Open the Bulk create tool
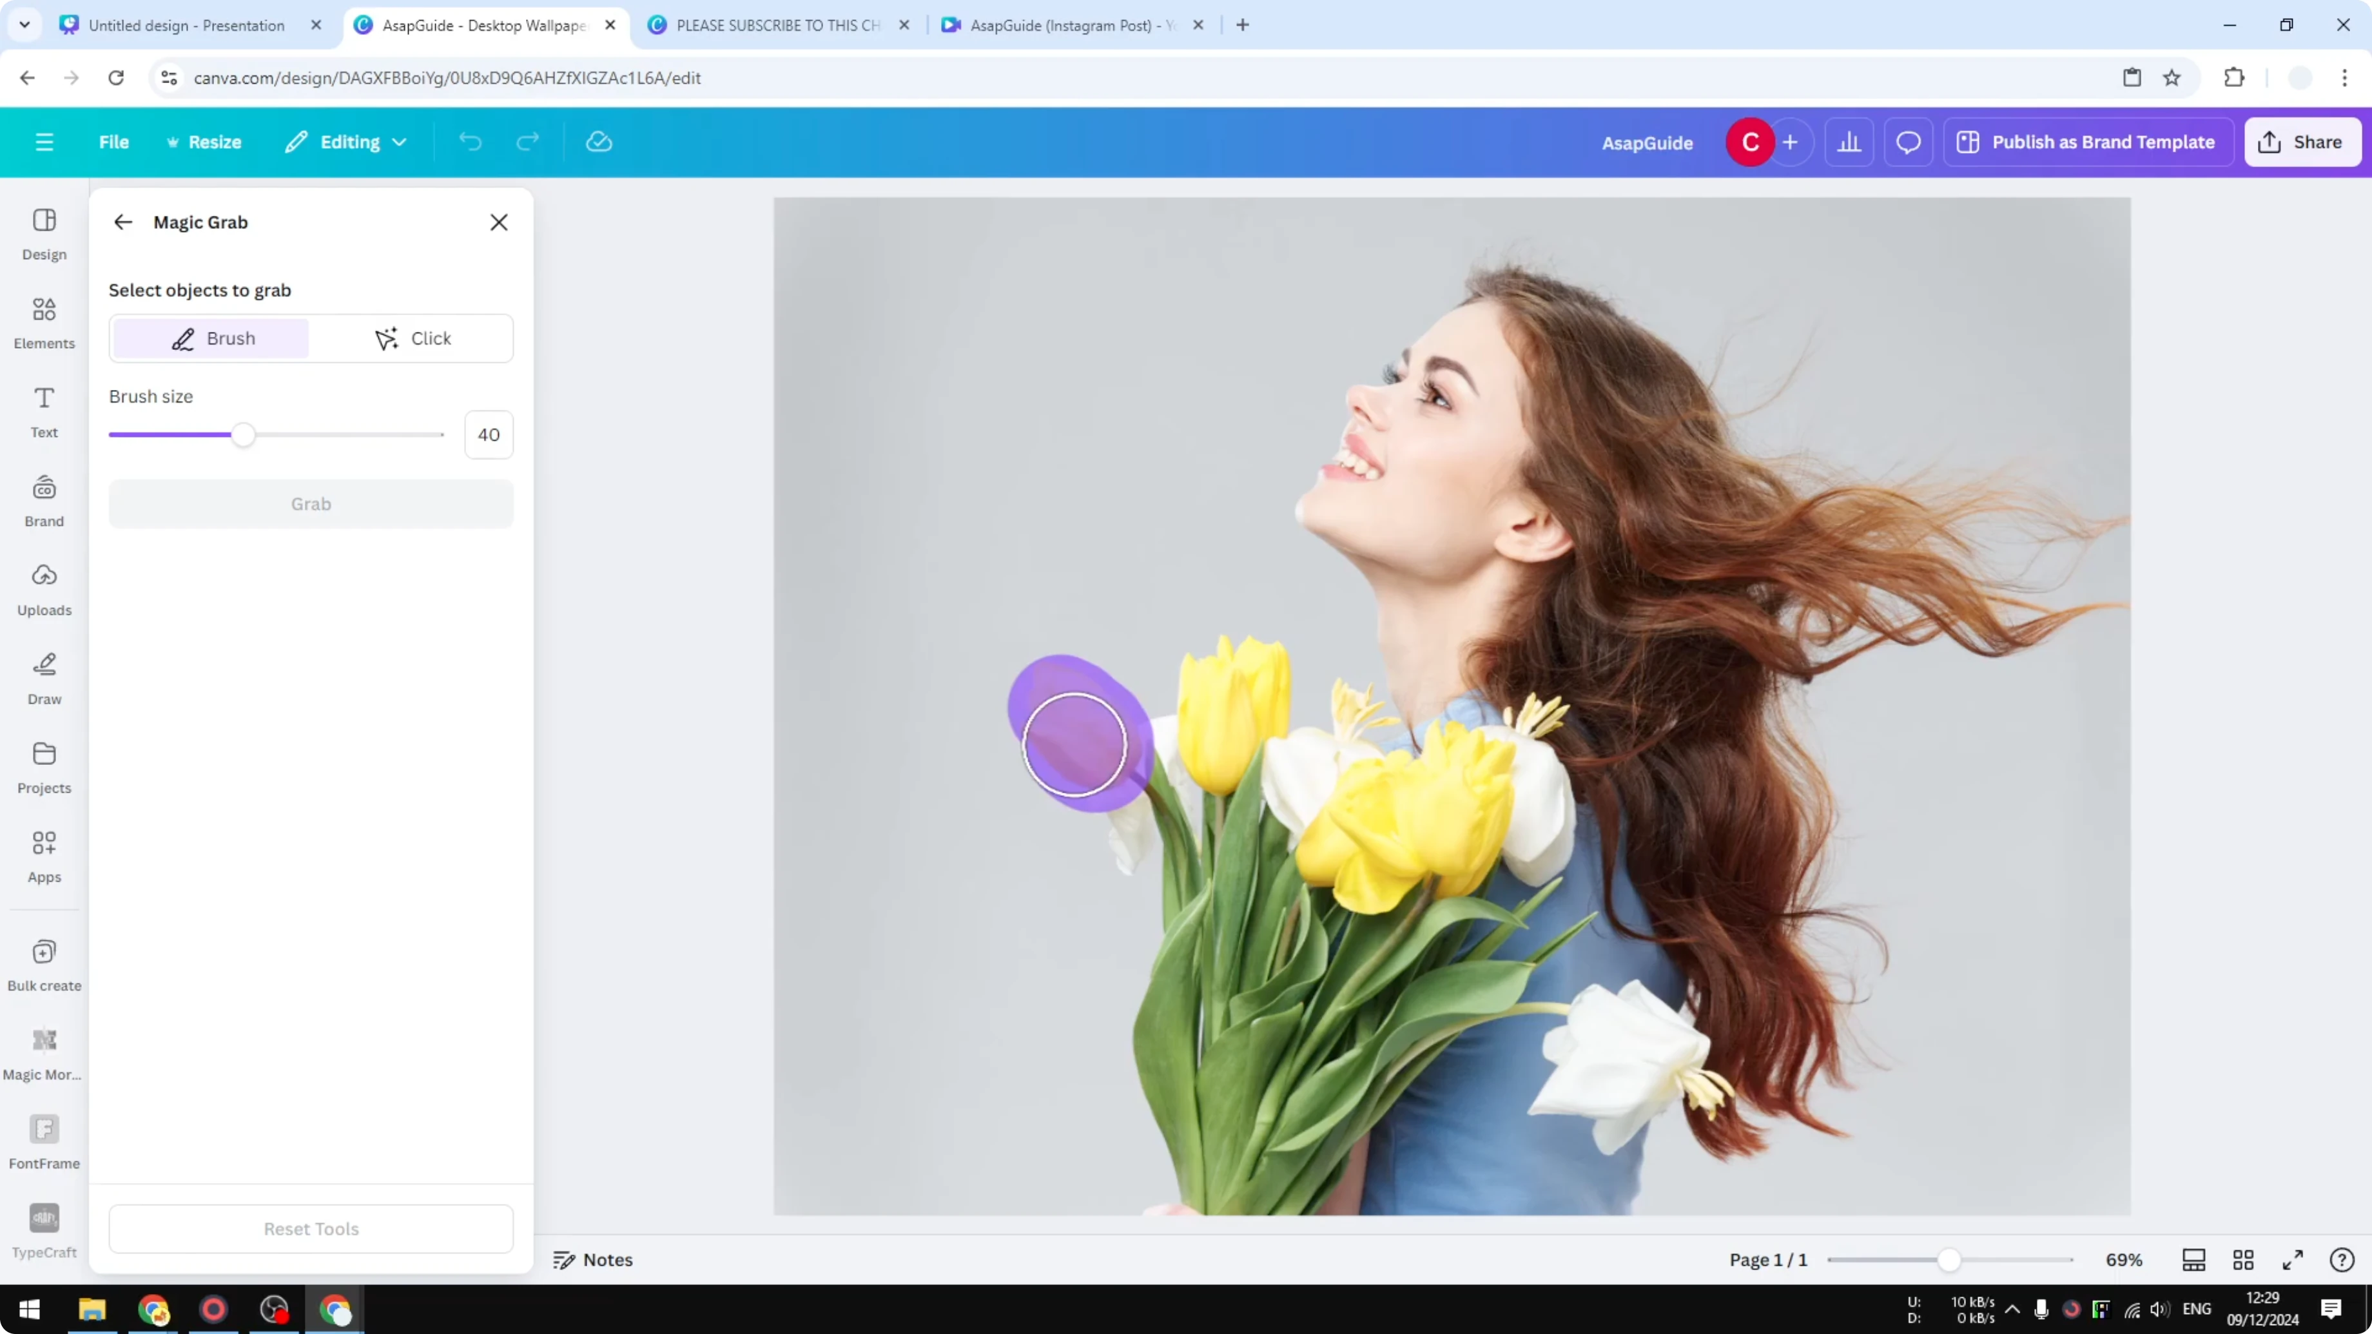 (x=43, y=963)
